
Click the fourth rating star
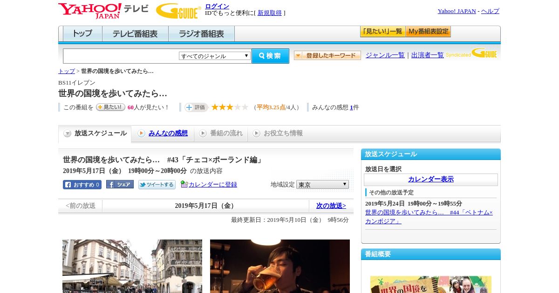tap(238, 107)
